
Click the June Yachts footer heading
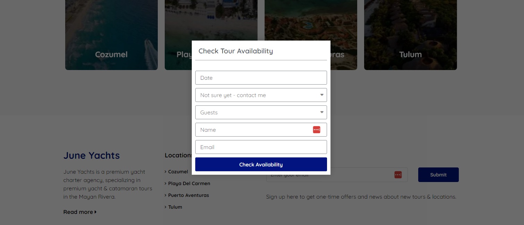pyautogui.click(x=92, y=155)
